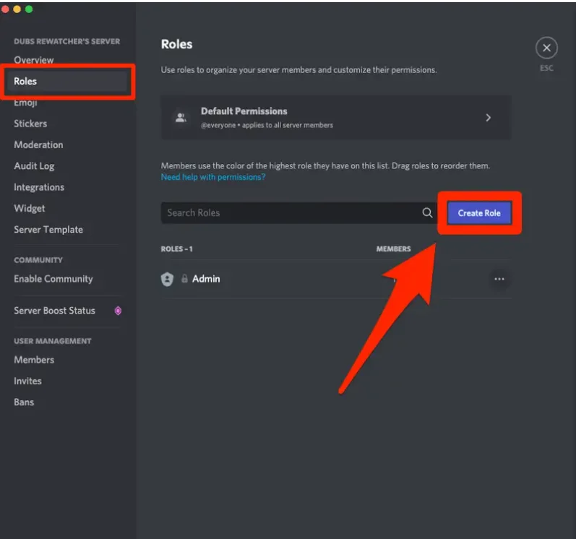The image size is (576, 539).
Task: Select Enable Community option
Action: [x=53, y=279]
